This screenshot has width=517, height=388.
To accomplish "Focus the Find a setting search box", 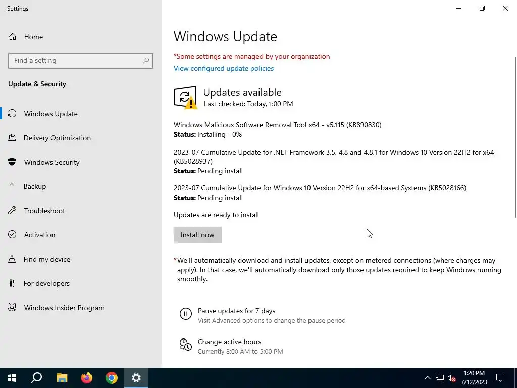I will point(81,61).
